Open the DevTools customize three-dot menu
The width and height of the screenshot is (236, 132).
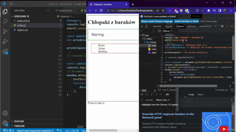[227, 26]
